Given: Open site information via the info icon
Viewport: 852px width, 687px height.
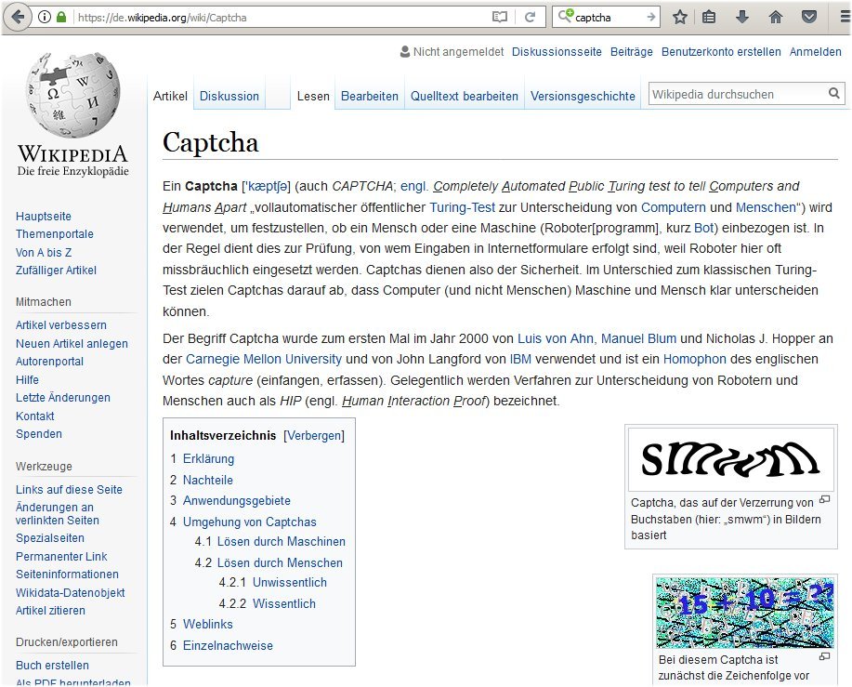Looking at the screenshot, I should (x=45, y=17).
